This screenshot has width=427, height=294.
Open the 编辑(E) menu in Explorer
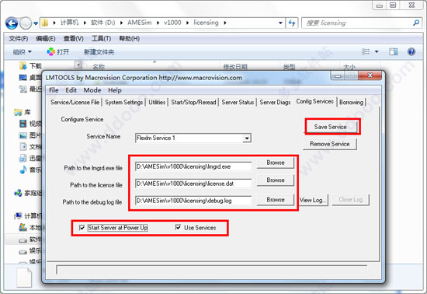coord(46,38)
